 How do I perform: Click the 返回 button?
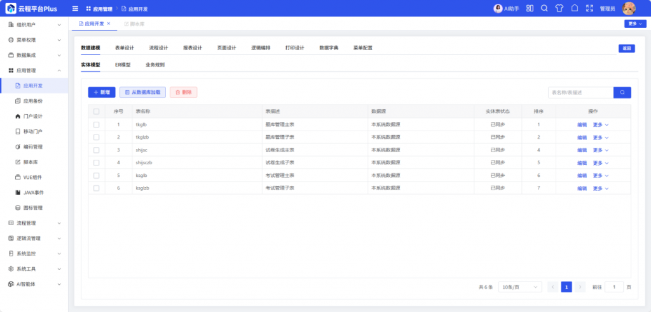[x=626, y=48]
